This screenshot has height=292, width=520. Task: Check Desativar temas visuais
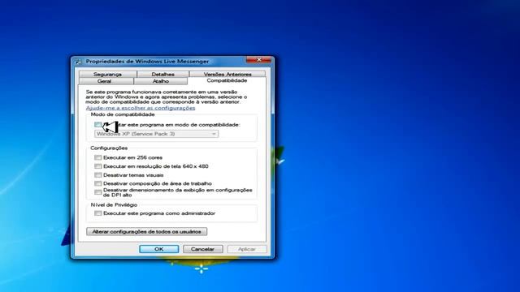pyautogui.click(x=97, y=175)
